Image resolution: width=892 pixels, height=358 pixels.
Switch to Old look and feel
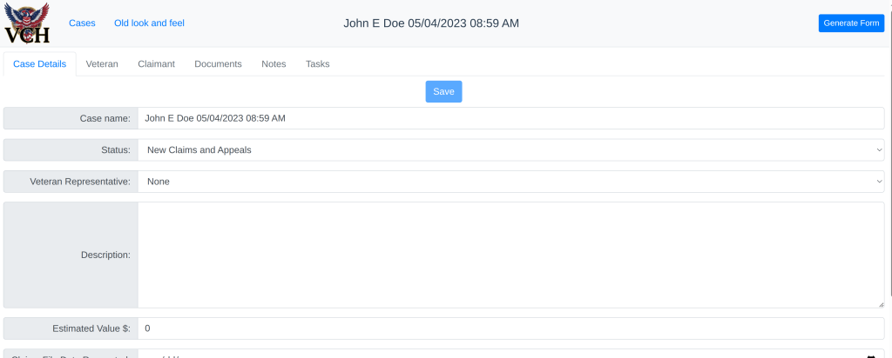pyautogui.click(x=149, y=23)
